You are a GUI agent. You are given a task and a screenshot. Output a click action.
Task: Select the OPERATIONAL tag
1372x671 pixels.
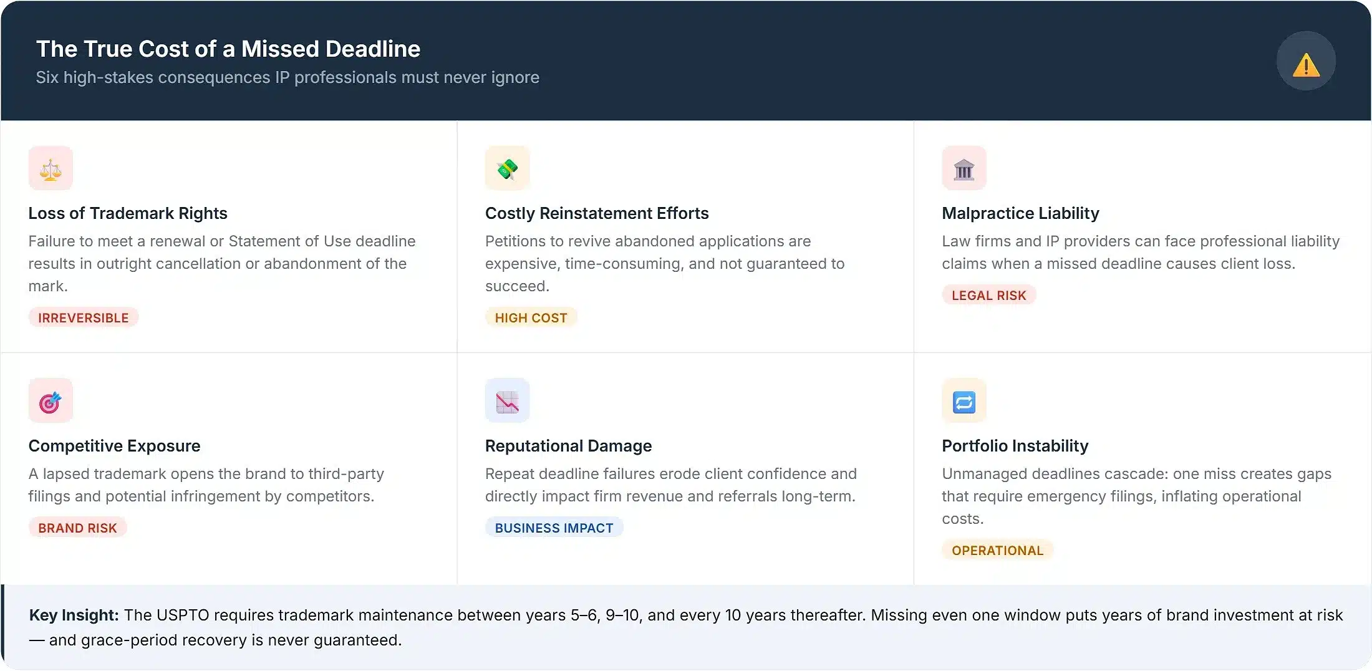point(998,551)
